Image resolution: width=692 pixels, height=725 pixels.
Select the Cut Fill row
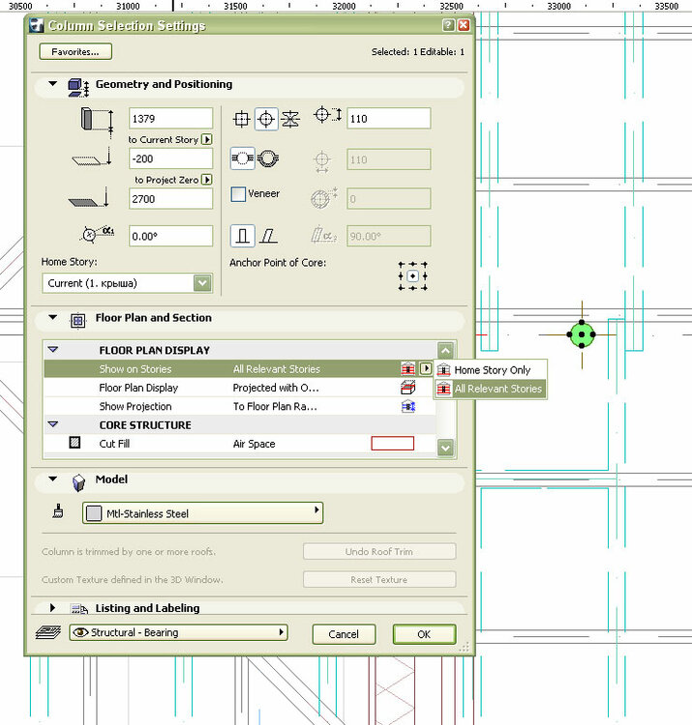239,444
